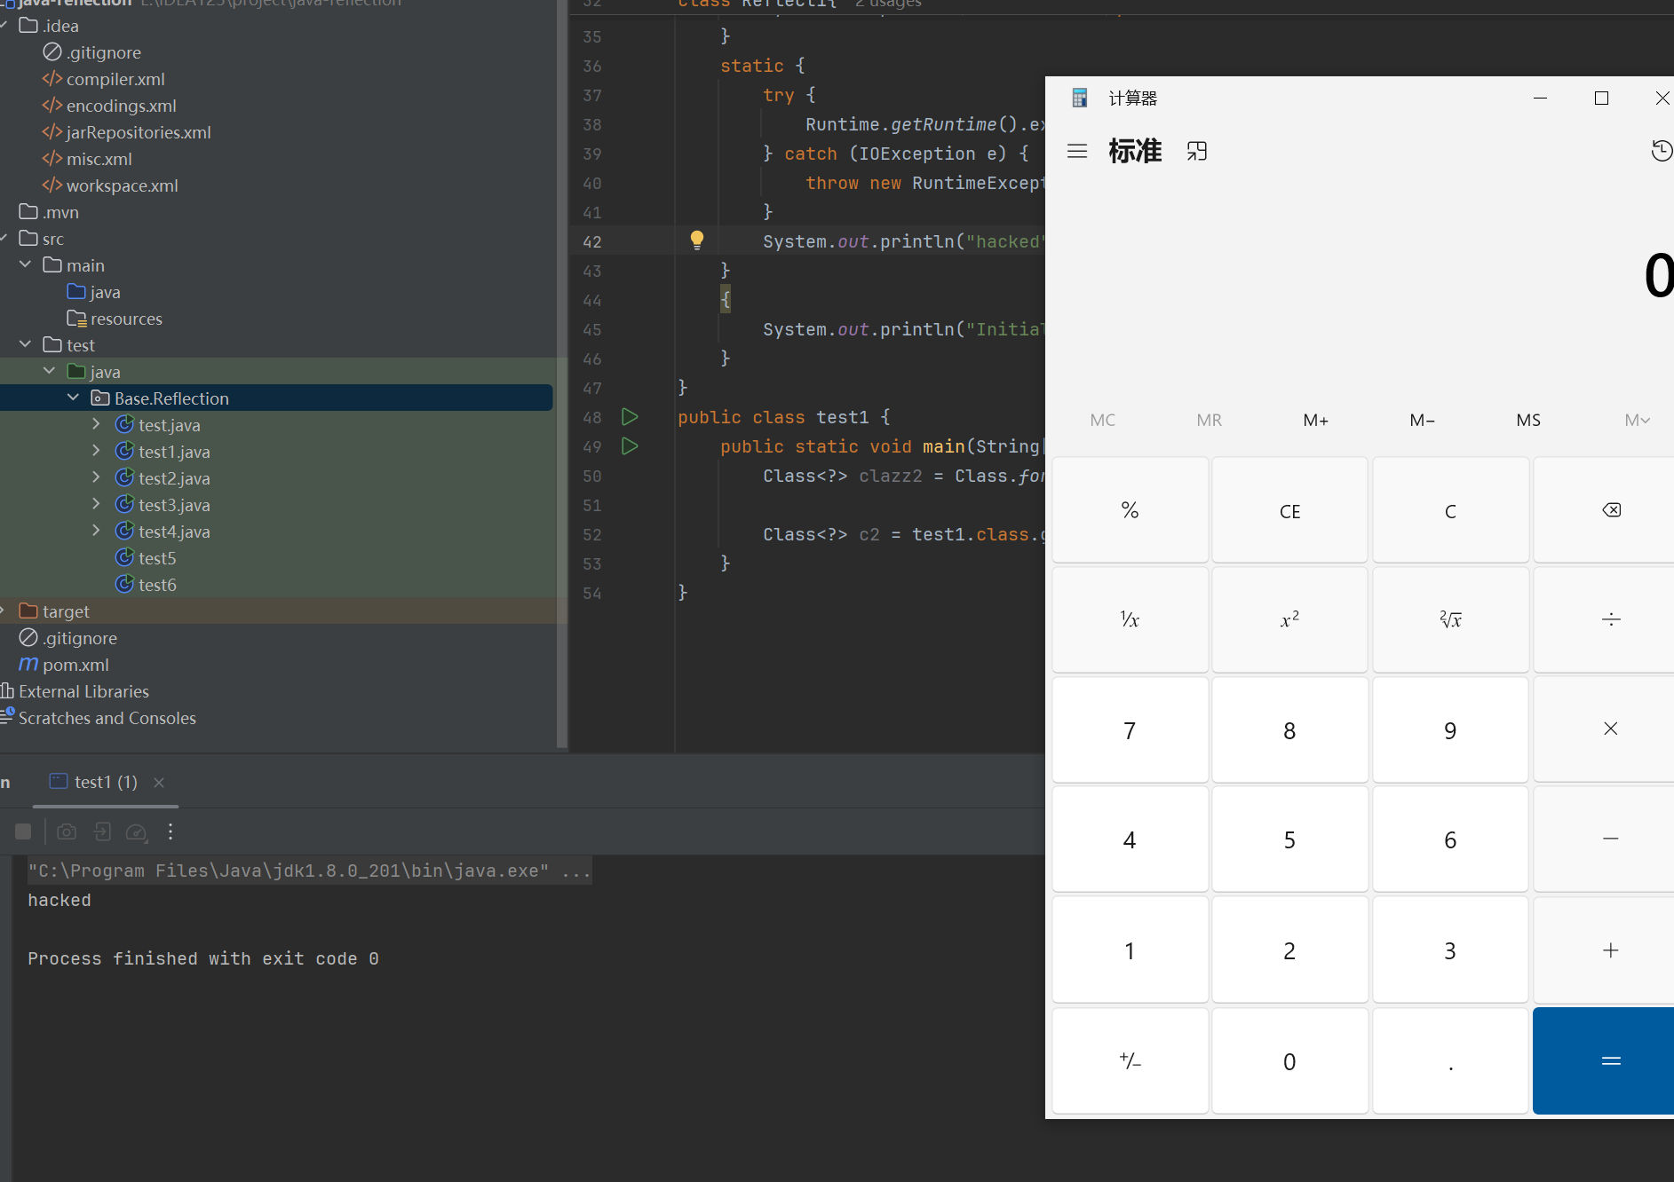Click the calculator backspace key
Viewport: 1674px width, 1182px height.
pyautogui.click(x=1610, y=510)
